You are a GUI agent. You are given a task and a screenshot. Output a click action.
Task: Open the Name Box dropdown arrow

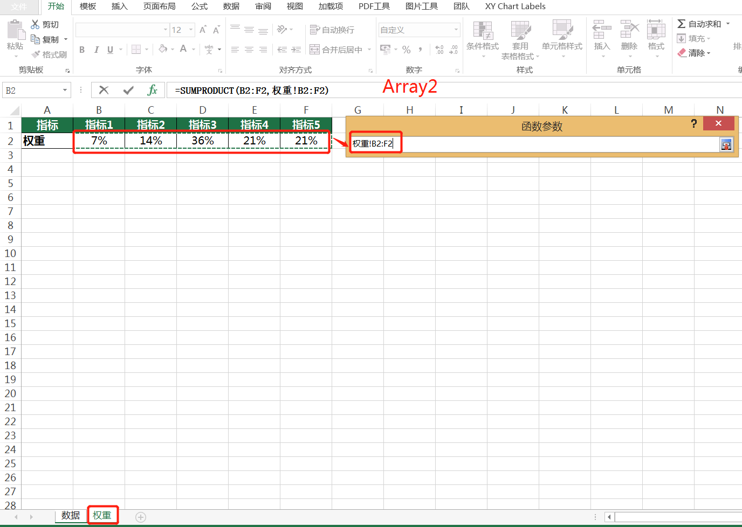pyautogui.click(x=65, y=91)
